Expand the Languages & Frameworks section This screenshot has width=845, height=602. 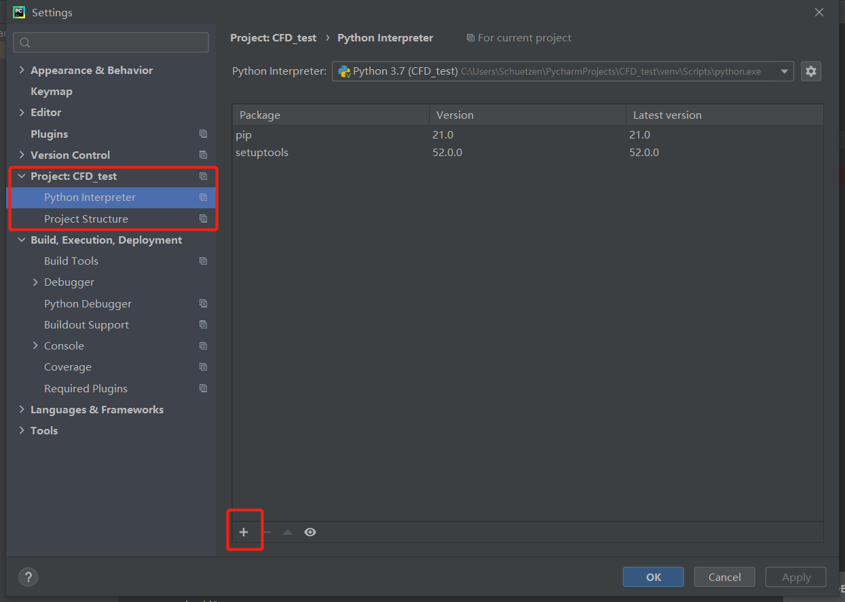[x=22, y=409]
